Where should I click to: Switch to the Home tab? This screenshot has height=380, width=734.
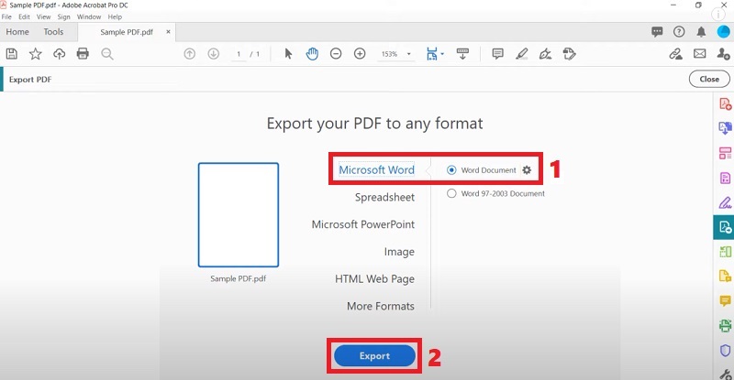17,32
